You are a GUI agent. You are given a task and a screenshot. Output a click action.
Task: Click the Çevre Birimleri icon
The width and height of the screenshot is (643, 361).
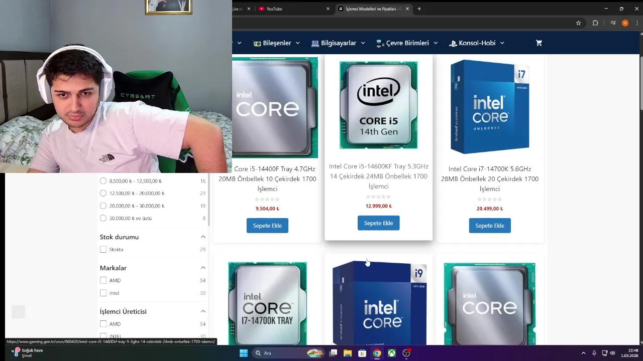click(380, 43)
